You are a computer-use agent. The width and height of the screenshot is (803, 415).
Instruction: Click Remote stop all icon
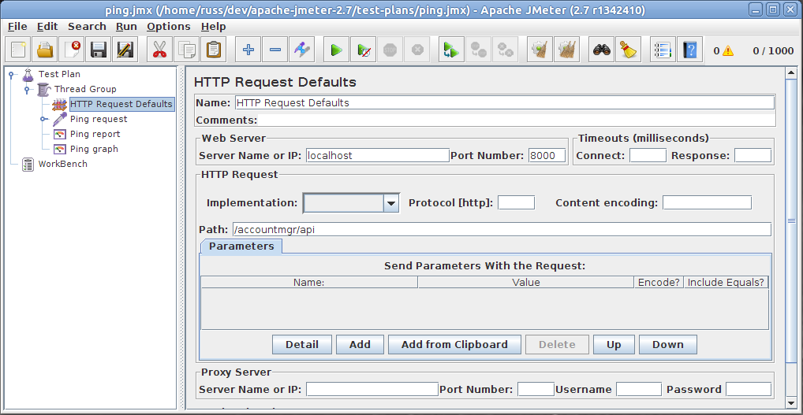pos(478,50)
